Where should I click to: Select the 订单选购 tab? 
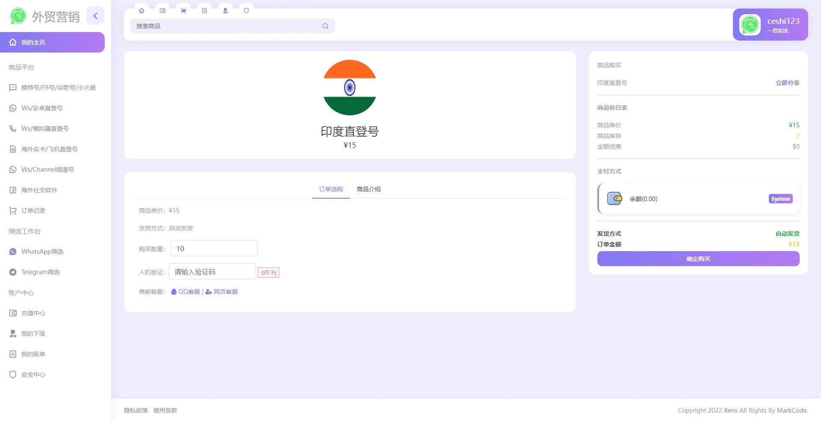click(x=331, y=189)
